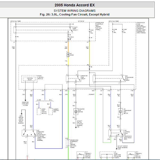Click the Radiator Fan Motor symbol
Image resolution: width=160 pixels, height=160 pixels.
(76, 111)
